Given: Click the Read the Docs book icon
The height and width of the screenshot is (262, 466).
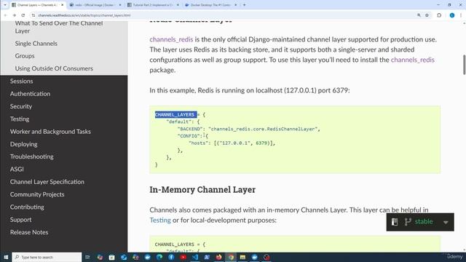Looking at the screenshot, I should pyautogui.click(x=395, y=222).
